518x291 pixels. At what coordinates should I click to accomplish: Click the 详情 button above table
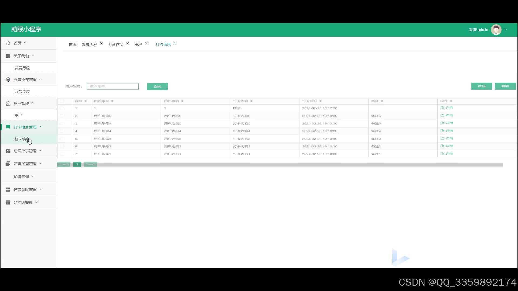point(482,86)
